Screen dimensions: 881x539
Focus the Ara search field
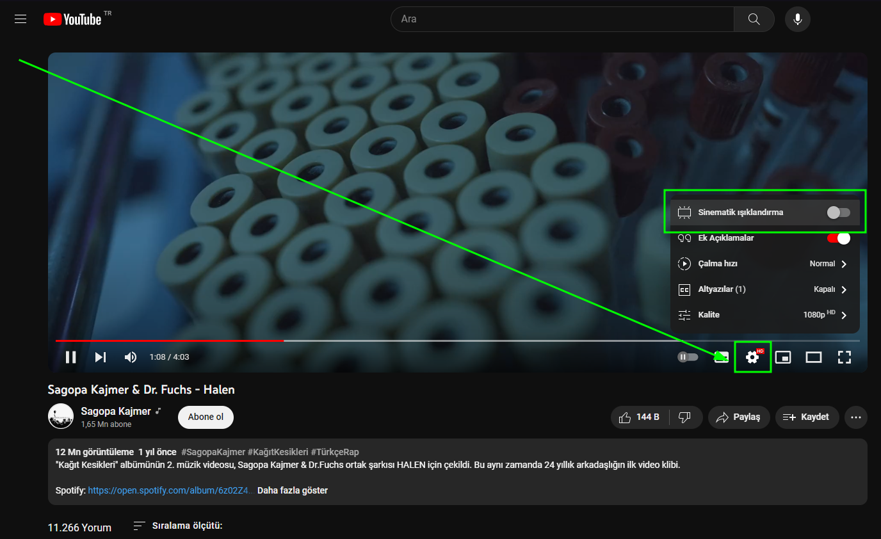562,19
